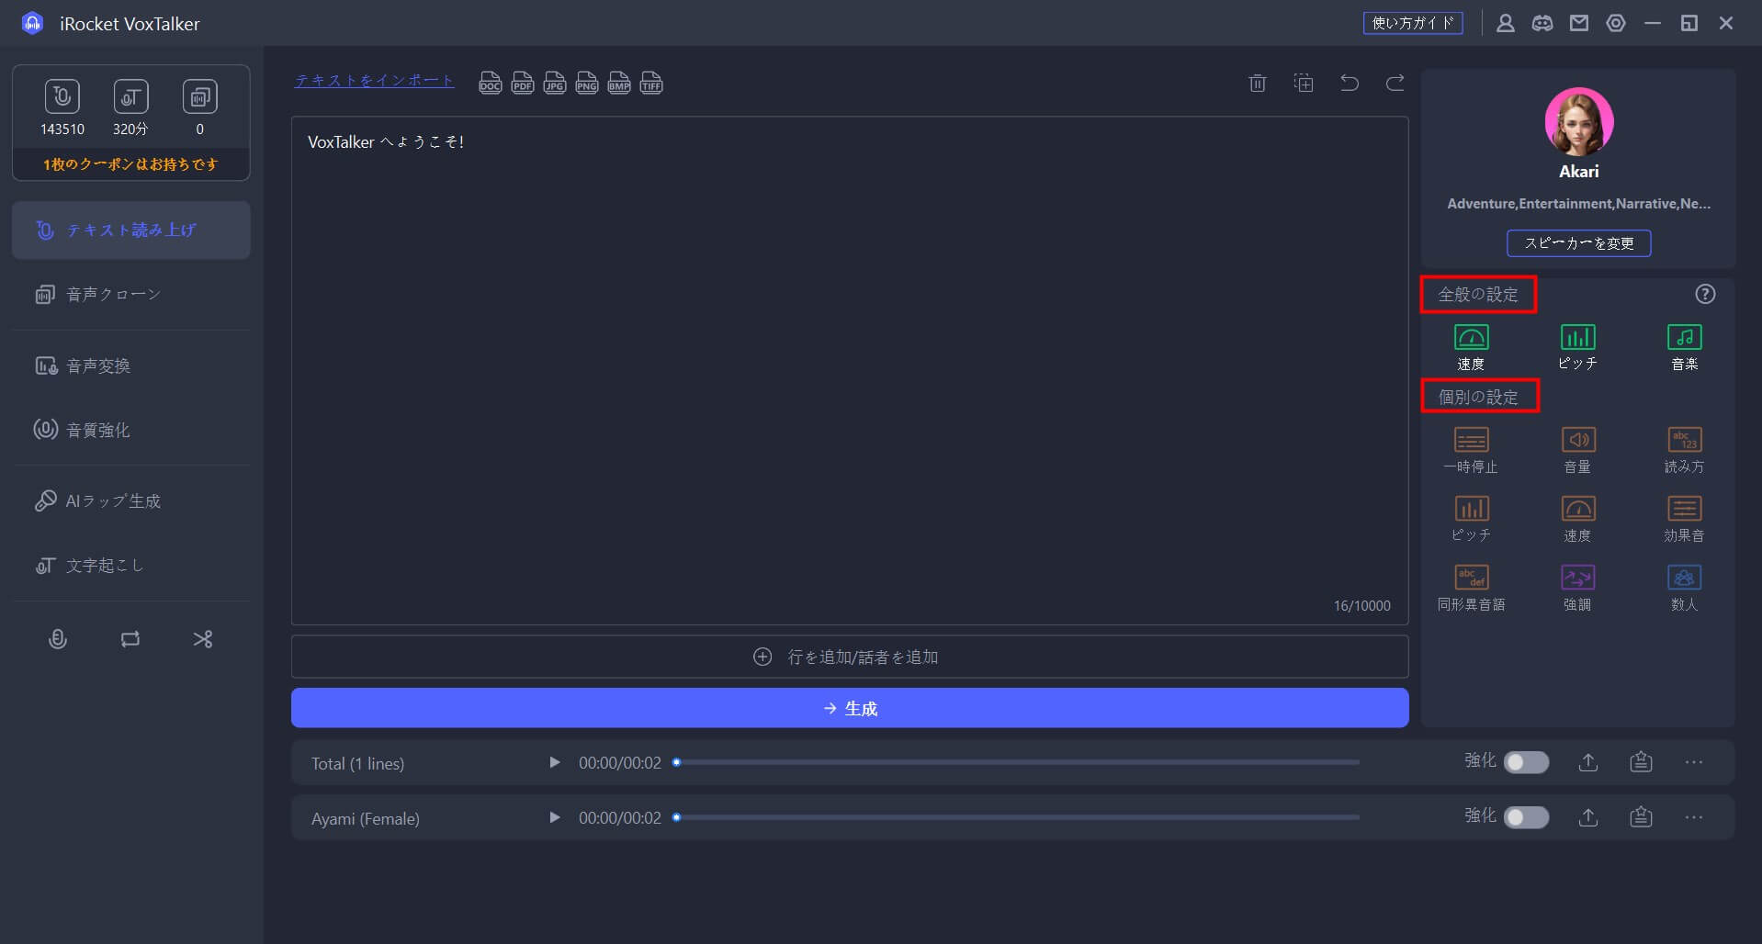Open the user account icon
This screenshot has height=944, width=1762.
pyautogui.click(x=1506, y=24)
